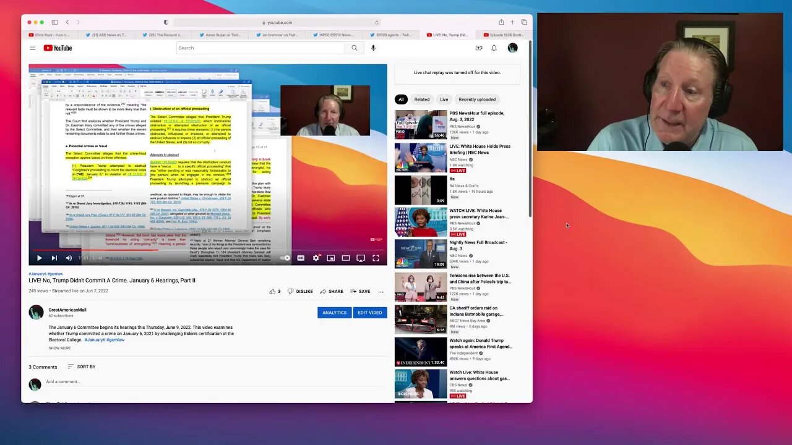
Task: Open PBS NewsHour full episode thumbnail
Action: pyautogui.click(x=421, y=124)
